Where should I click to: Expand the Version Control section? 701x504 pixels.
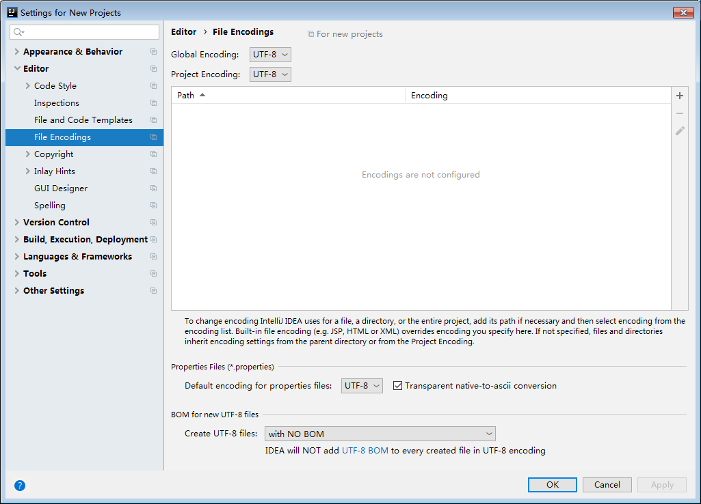(x=16, y=223)
